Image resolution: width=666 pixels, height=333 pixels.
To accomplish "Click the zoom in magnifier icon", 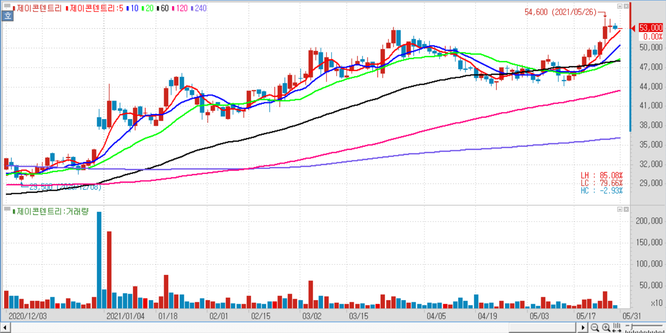I will click(x=606, y=327).
